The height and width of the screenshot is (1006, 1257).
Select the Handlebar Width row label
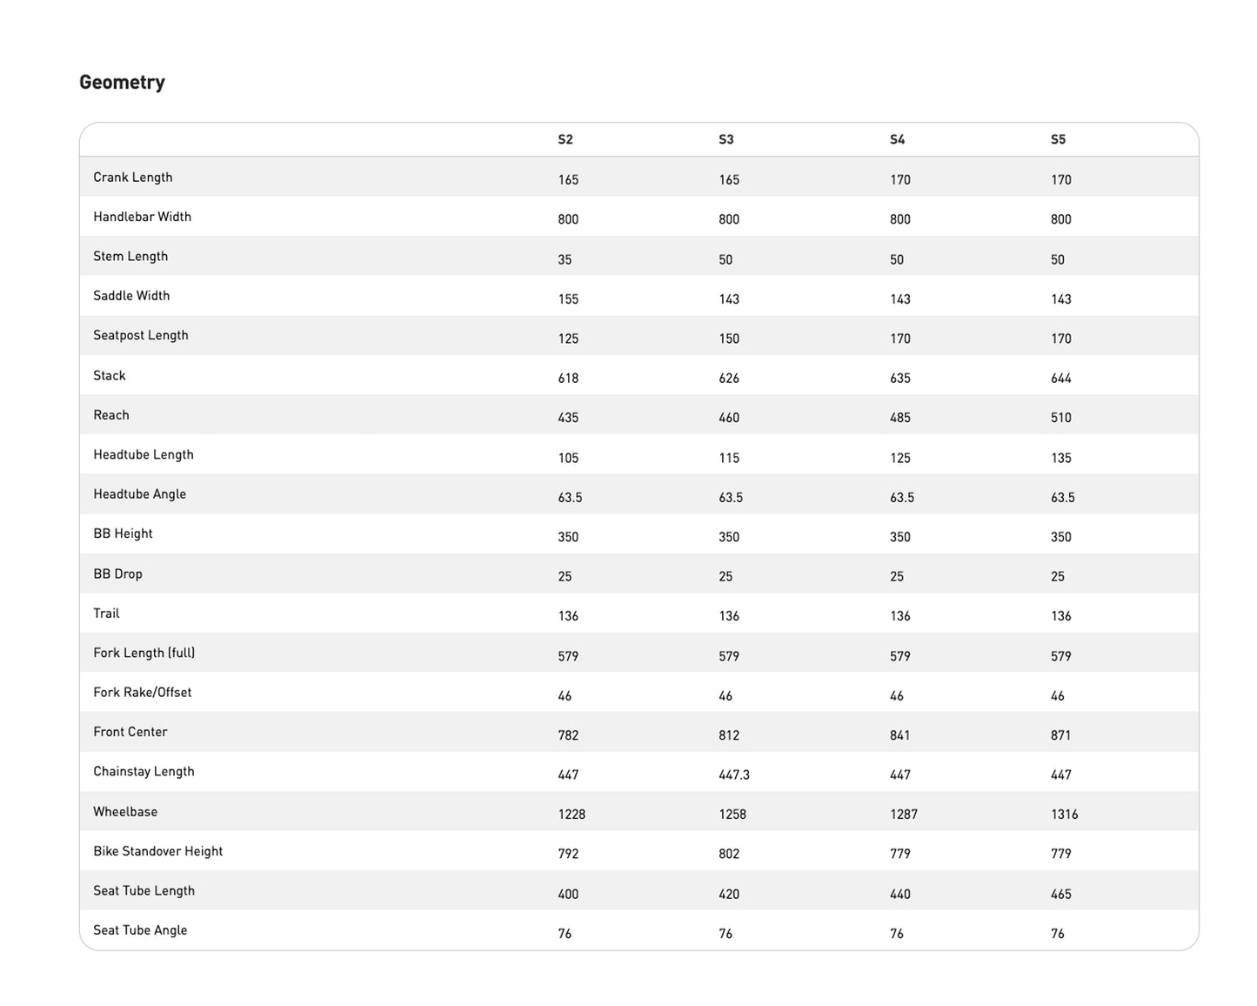coord(143,217)
